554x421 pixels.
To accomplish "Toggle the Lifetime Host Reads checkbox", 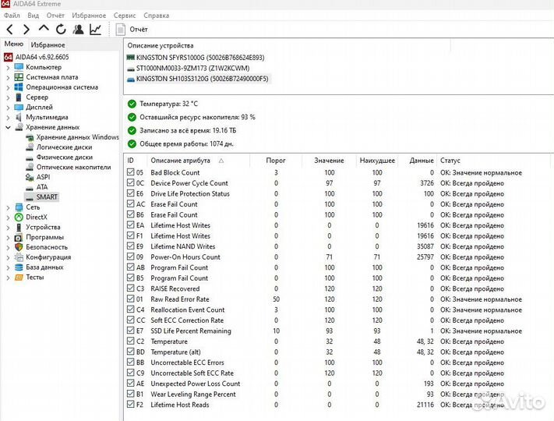I will 130,405.
